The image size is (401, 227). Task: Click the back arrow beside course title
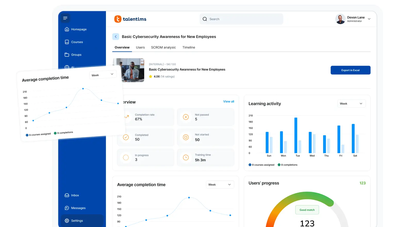point(116,37)
